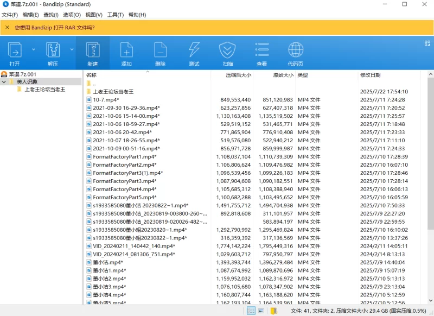Click the archive icon beside 菜谱.7z.001 in tree

point(4,74)
